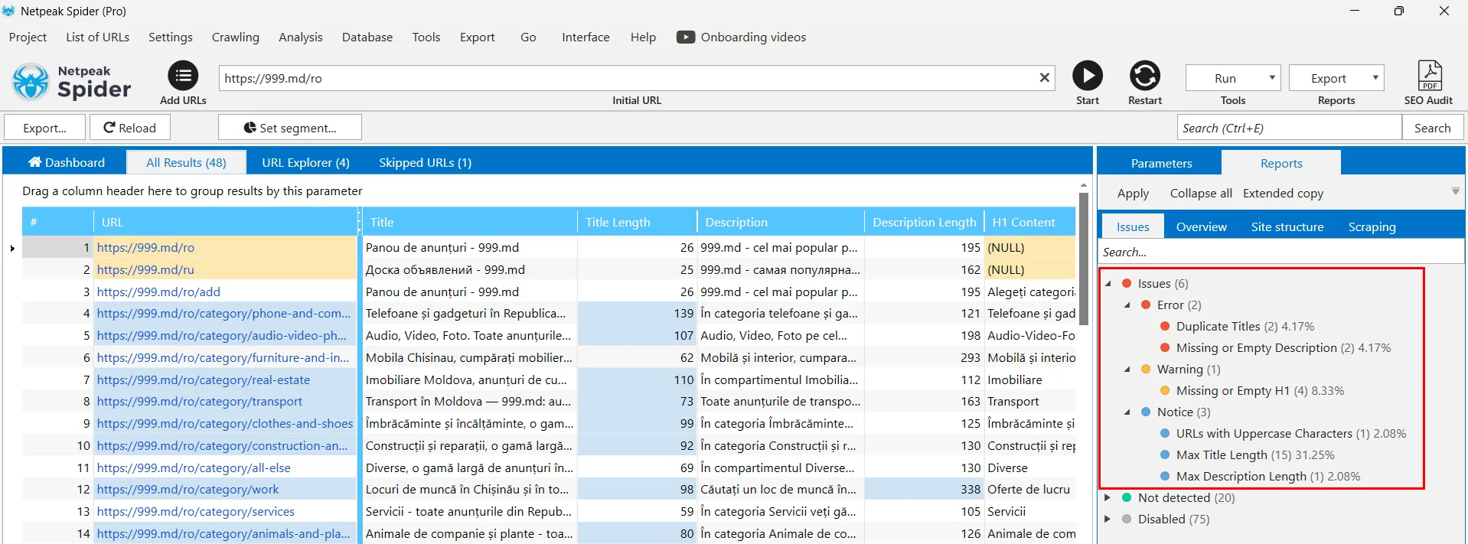Click the results table vertical scrollbar
1468x544 pixels.
(x=1083, y=259)
